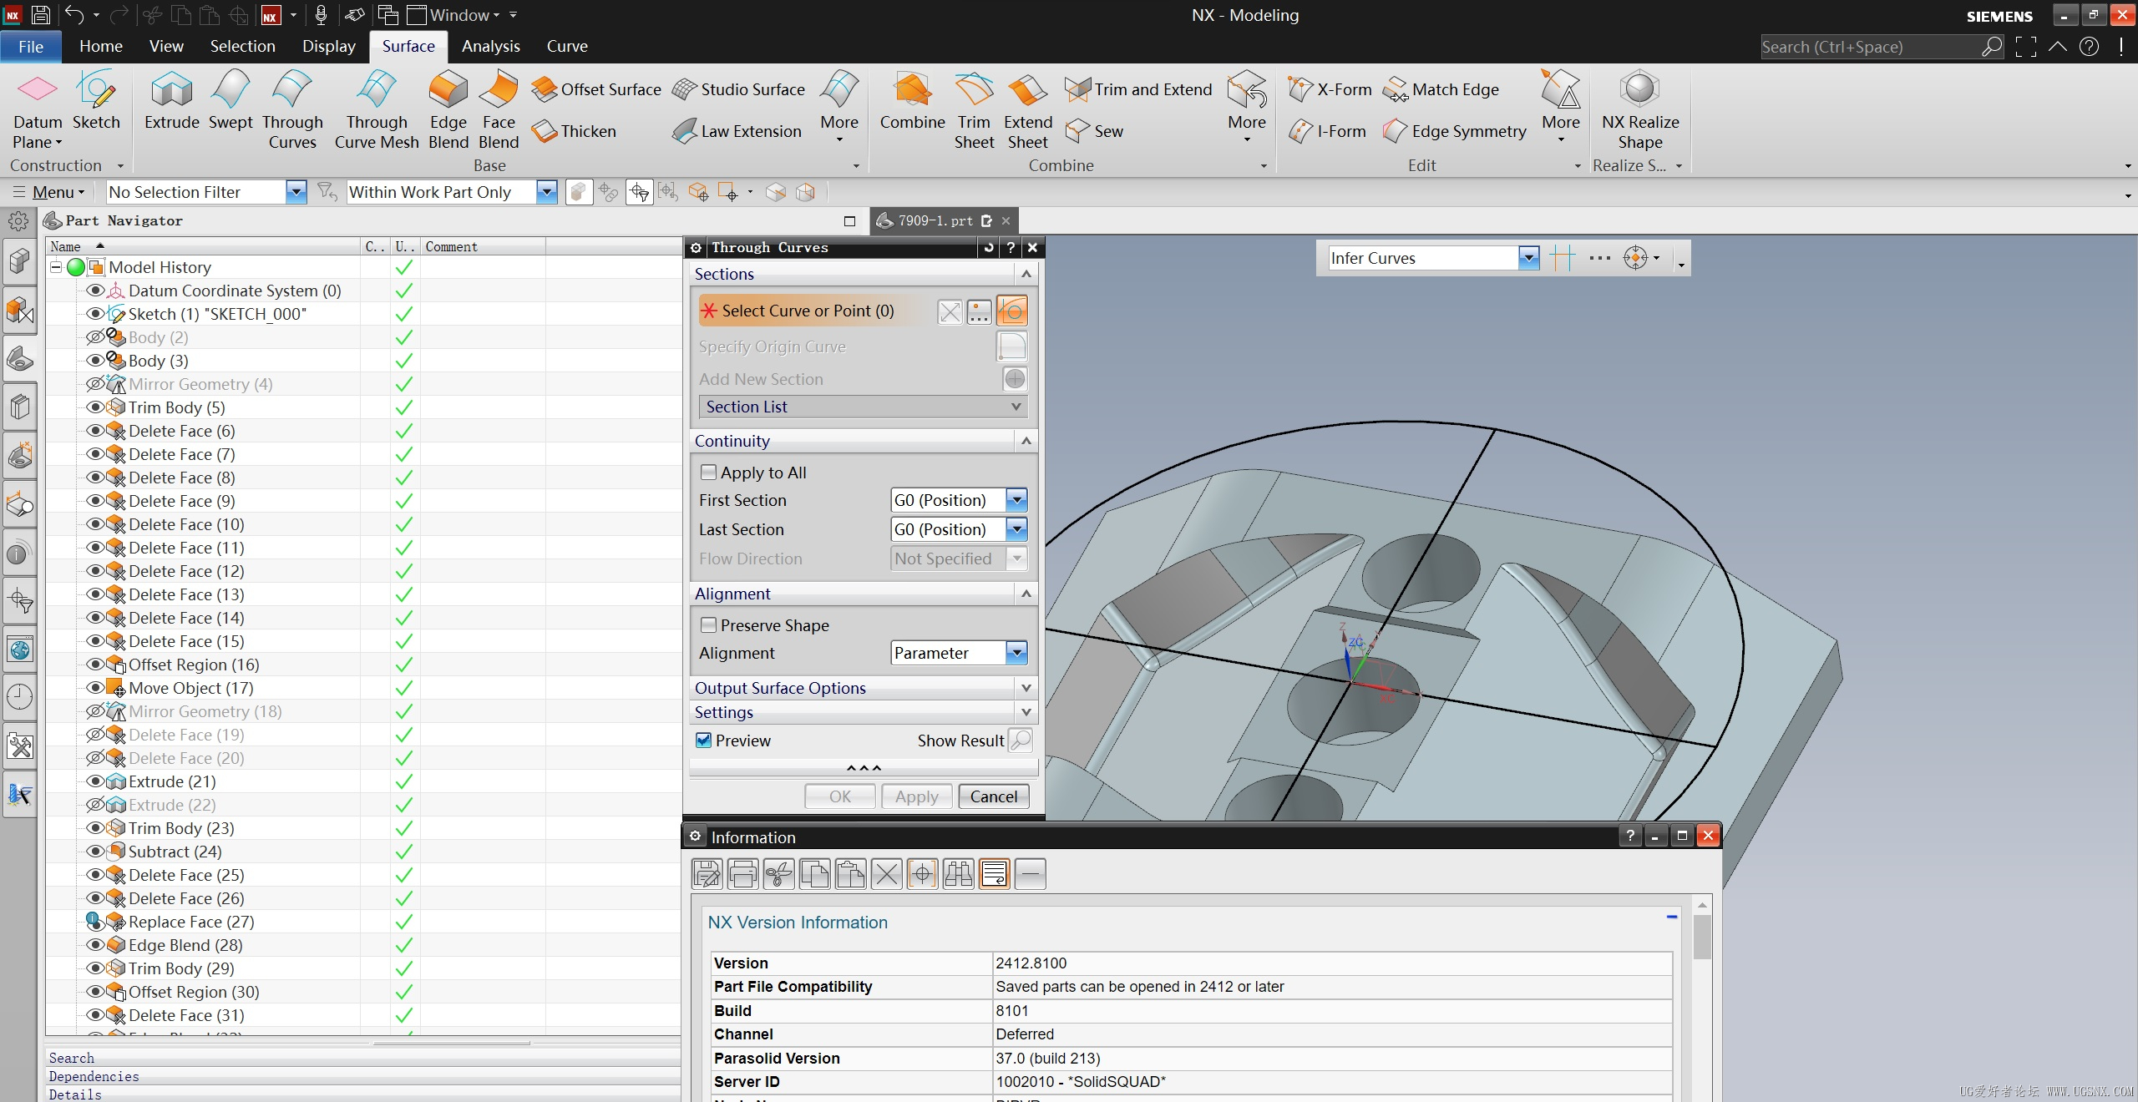Expand Output Surface Options section

pyautogui.click(x=864, y=688)
